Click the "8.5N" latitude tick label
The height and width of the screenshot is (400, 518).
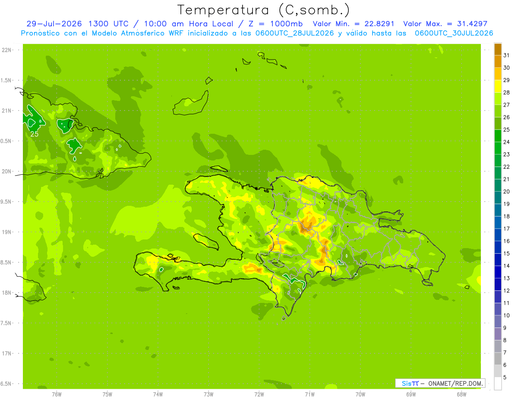tap(6, 262)
